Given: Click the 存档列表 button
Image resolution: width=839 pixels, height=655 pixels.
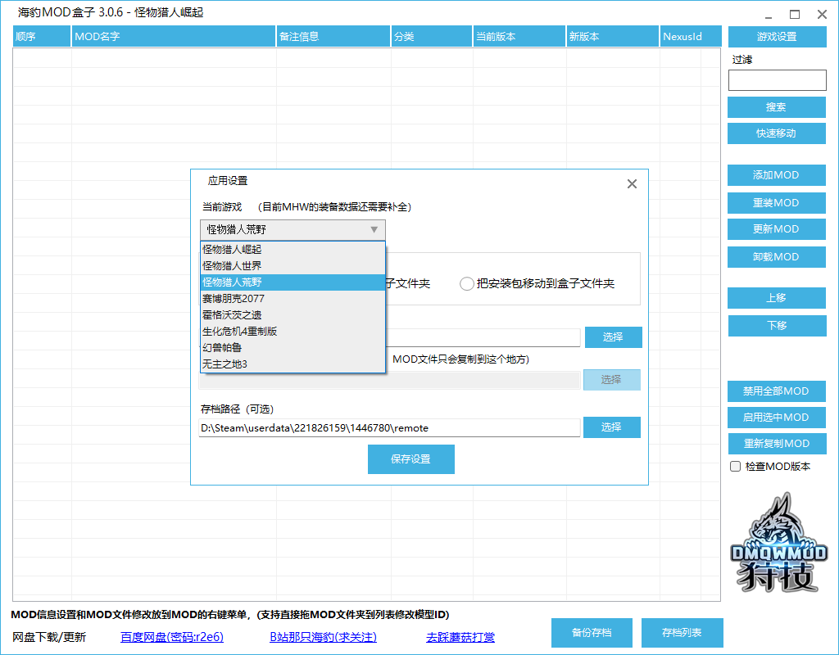Looking at the screenshot, I should pyautogui.click(x=683, y=633).
